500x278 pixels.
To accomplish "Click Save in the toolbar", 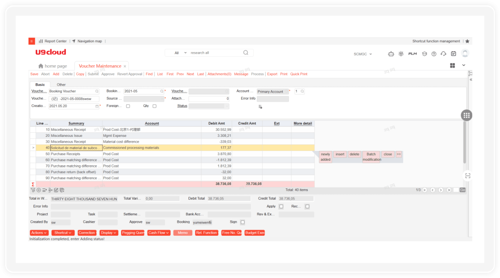I will coord(34,74).
